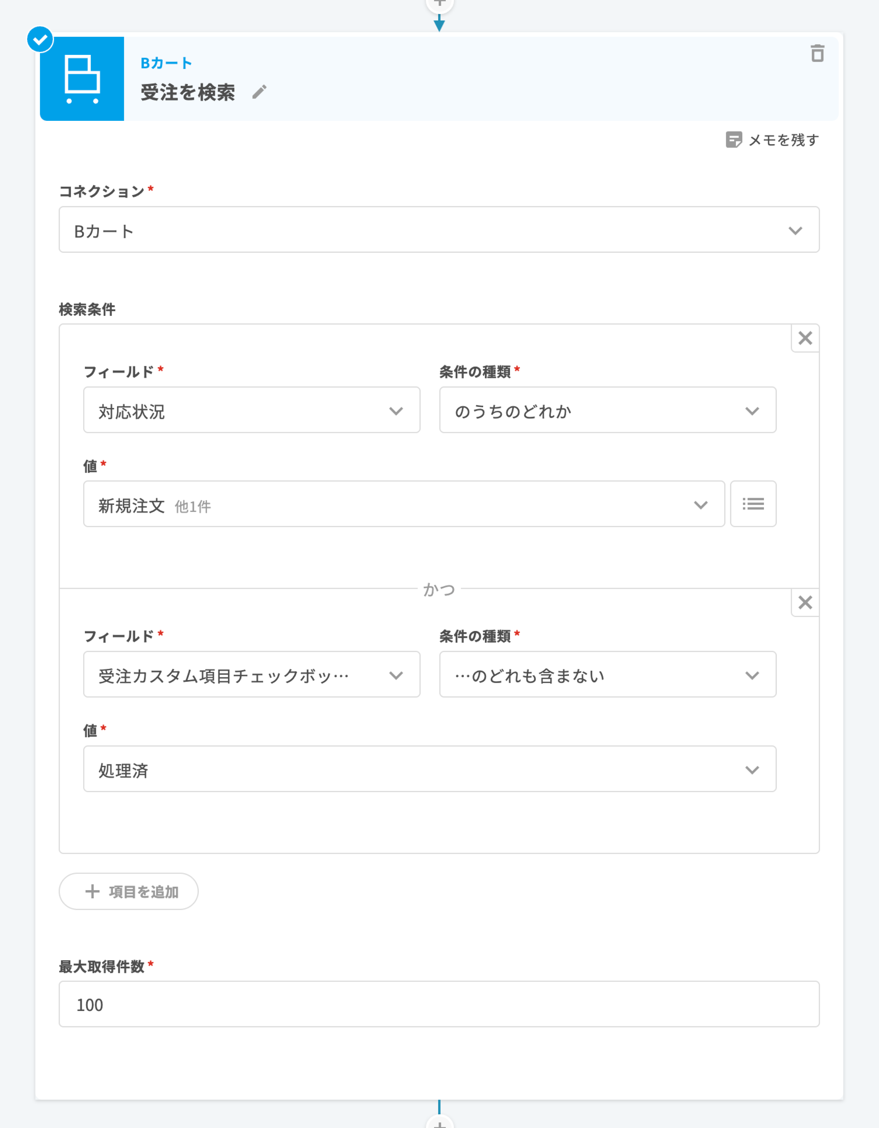Click the Bカート cart app icon

click(x=82, y=79)
